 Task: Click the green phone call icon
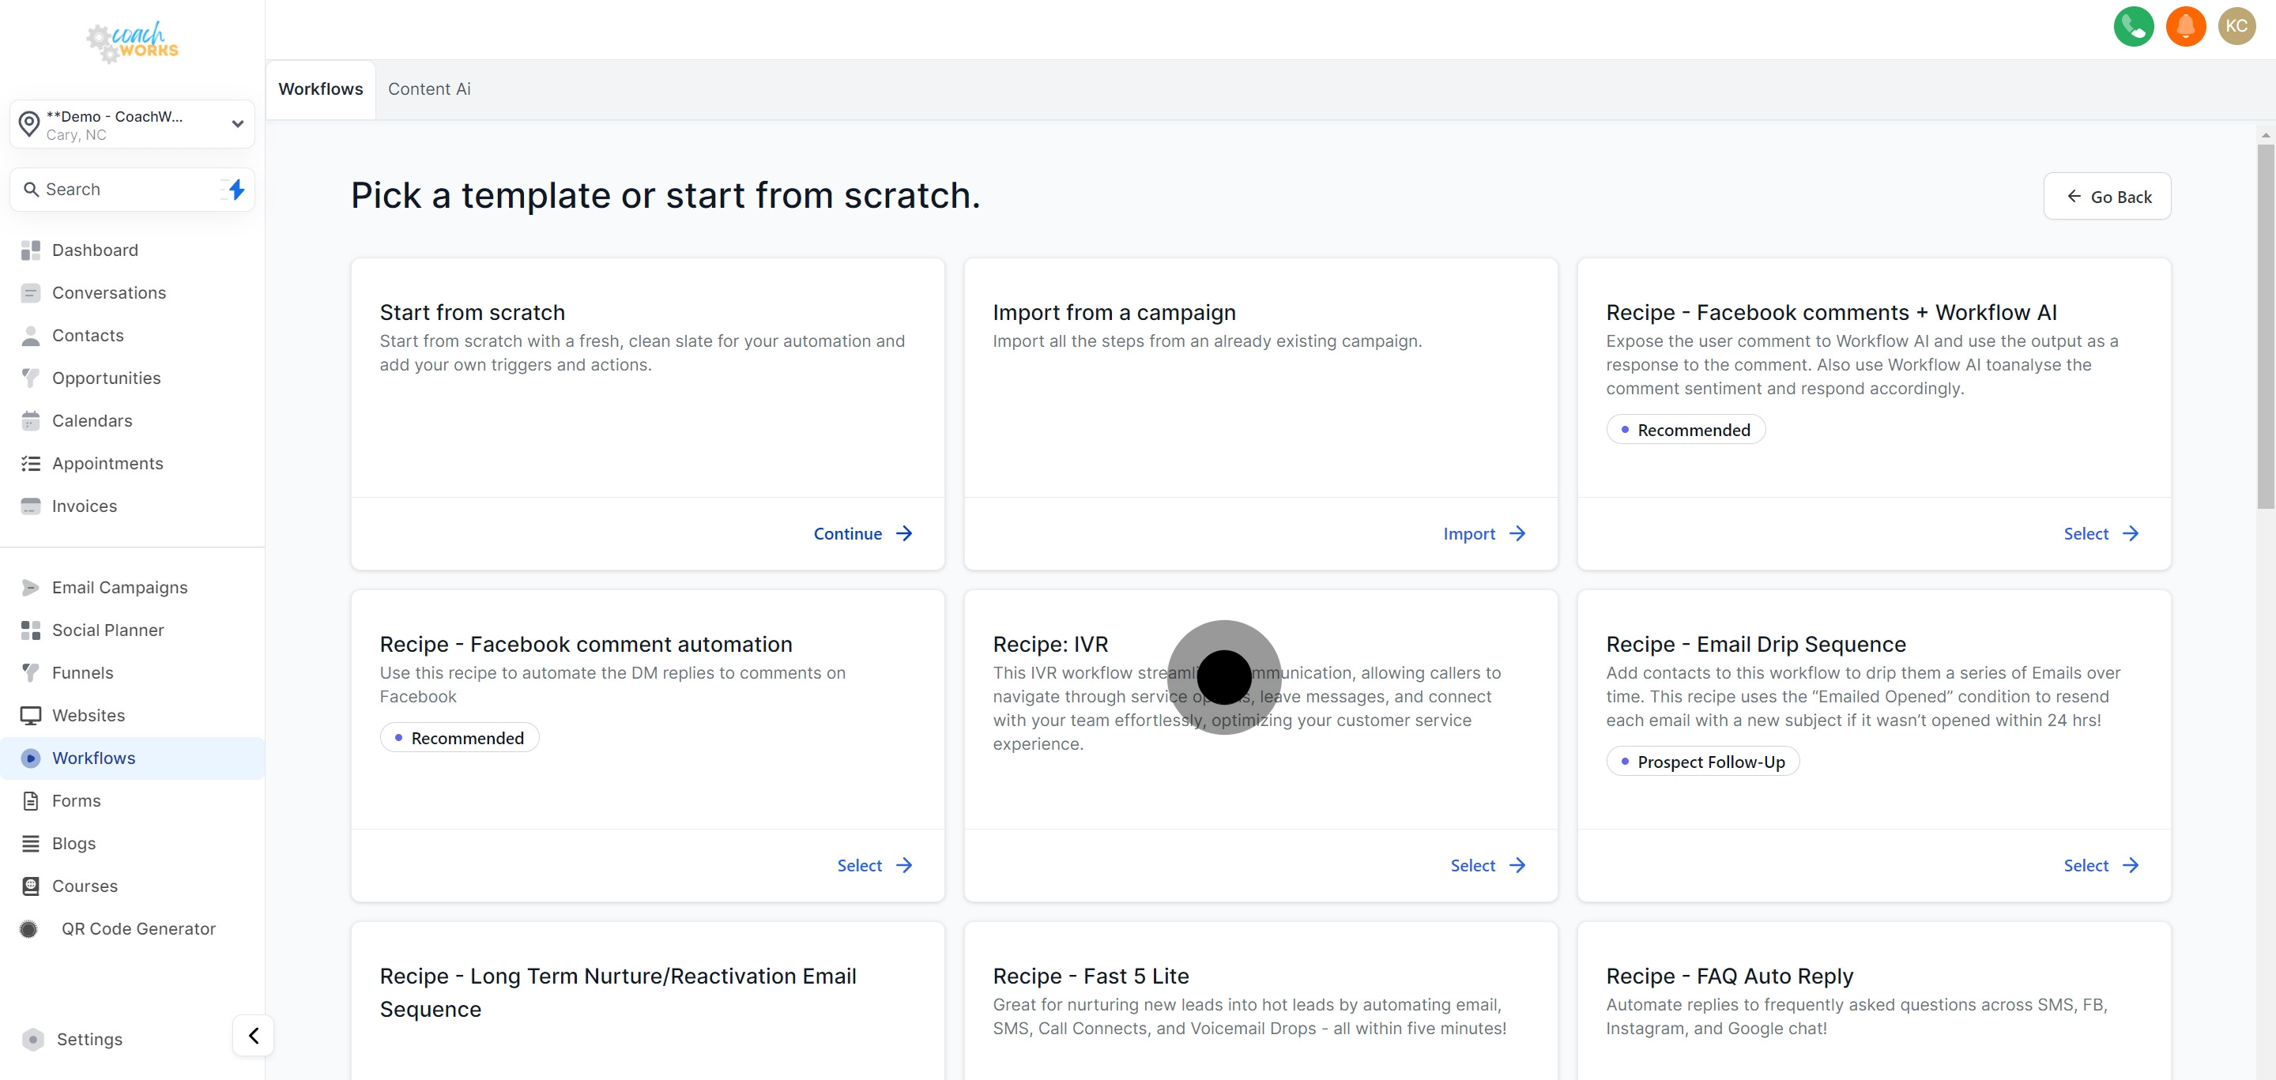click(2133, 25)
